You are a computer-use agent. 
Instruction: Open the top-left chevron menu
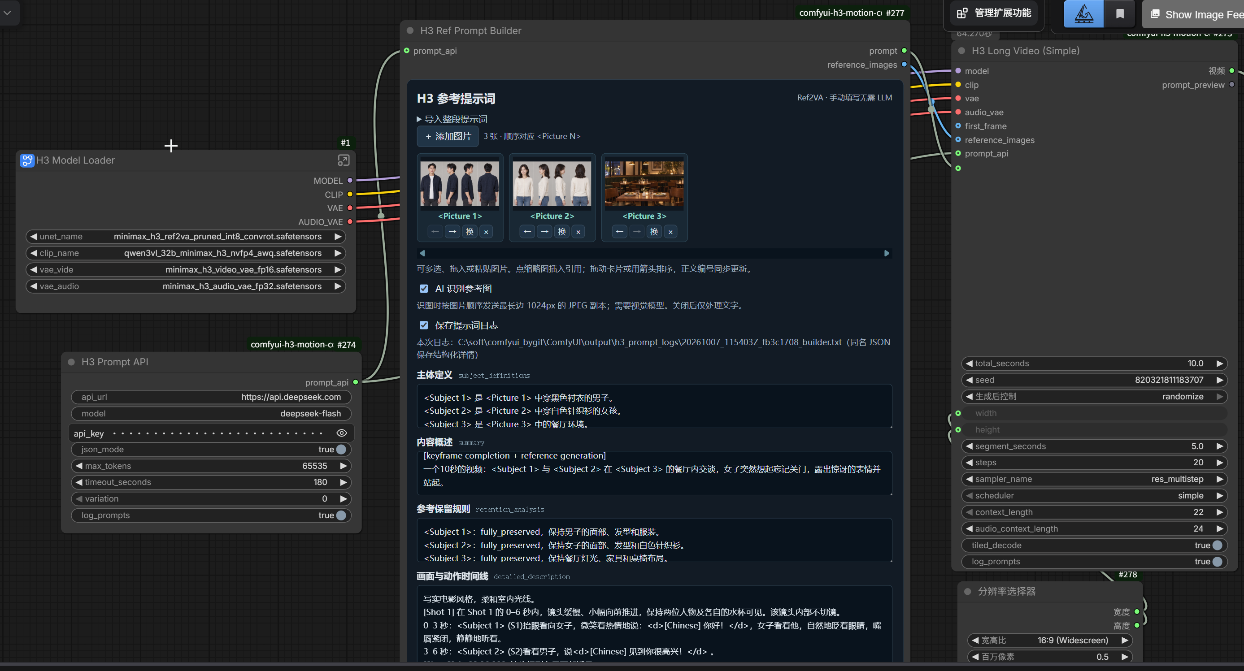click(7, 13)
